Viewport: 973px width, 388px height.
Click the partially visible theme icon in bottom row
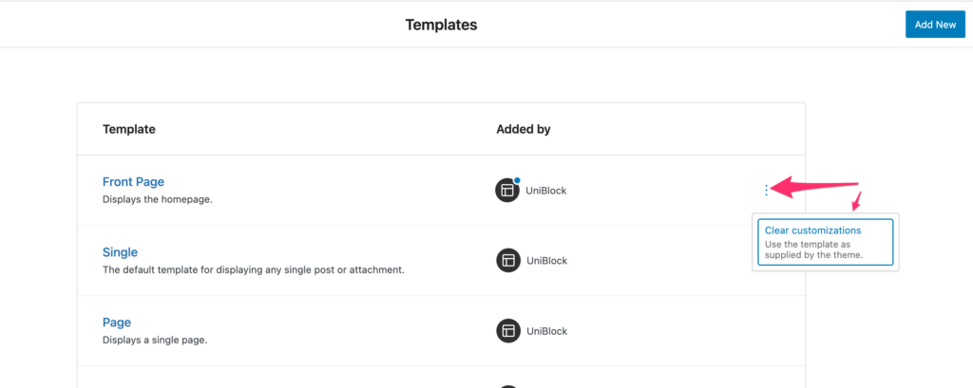(508, 386)
